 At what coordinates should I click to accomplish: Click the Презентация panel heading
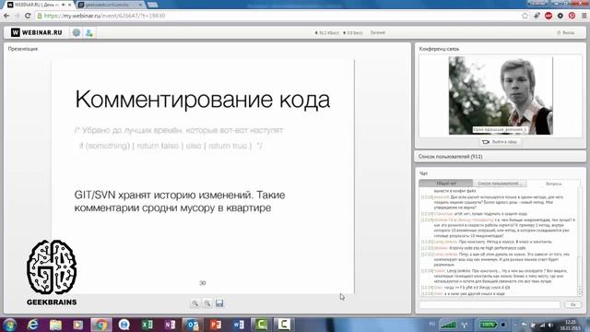pos(23,49)
